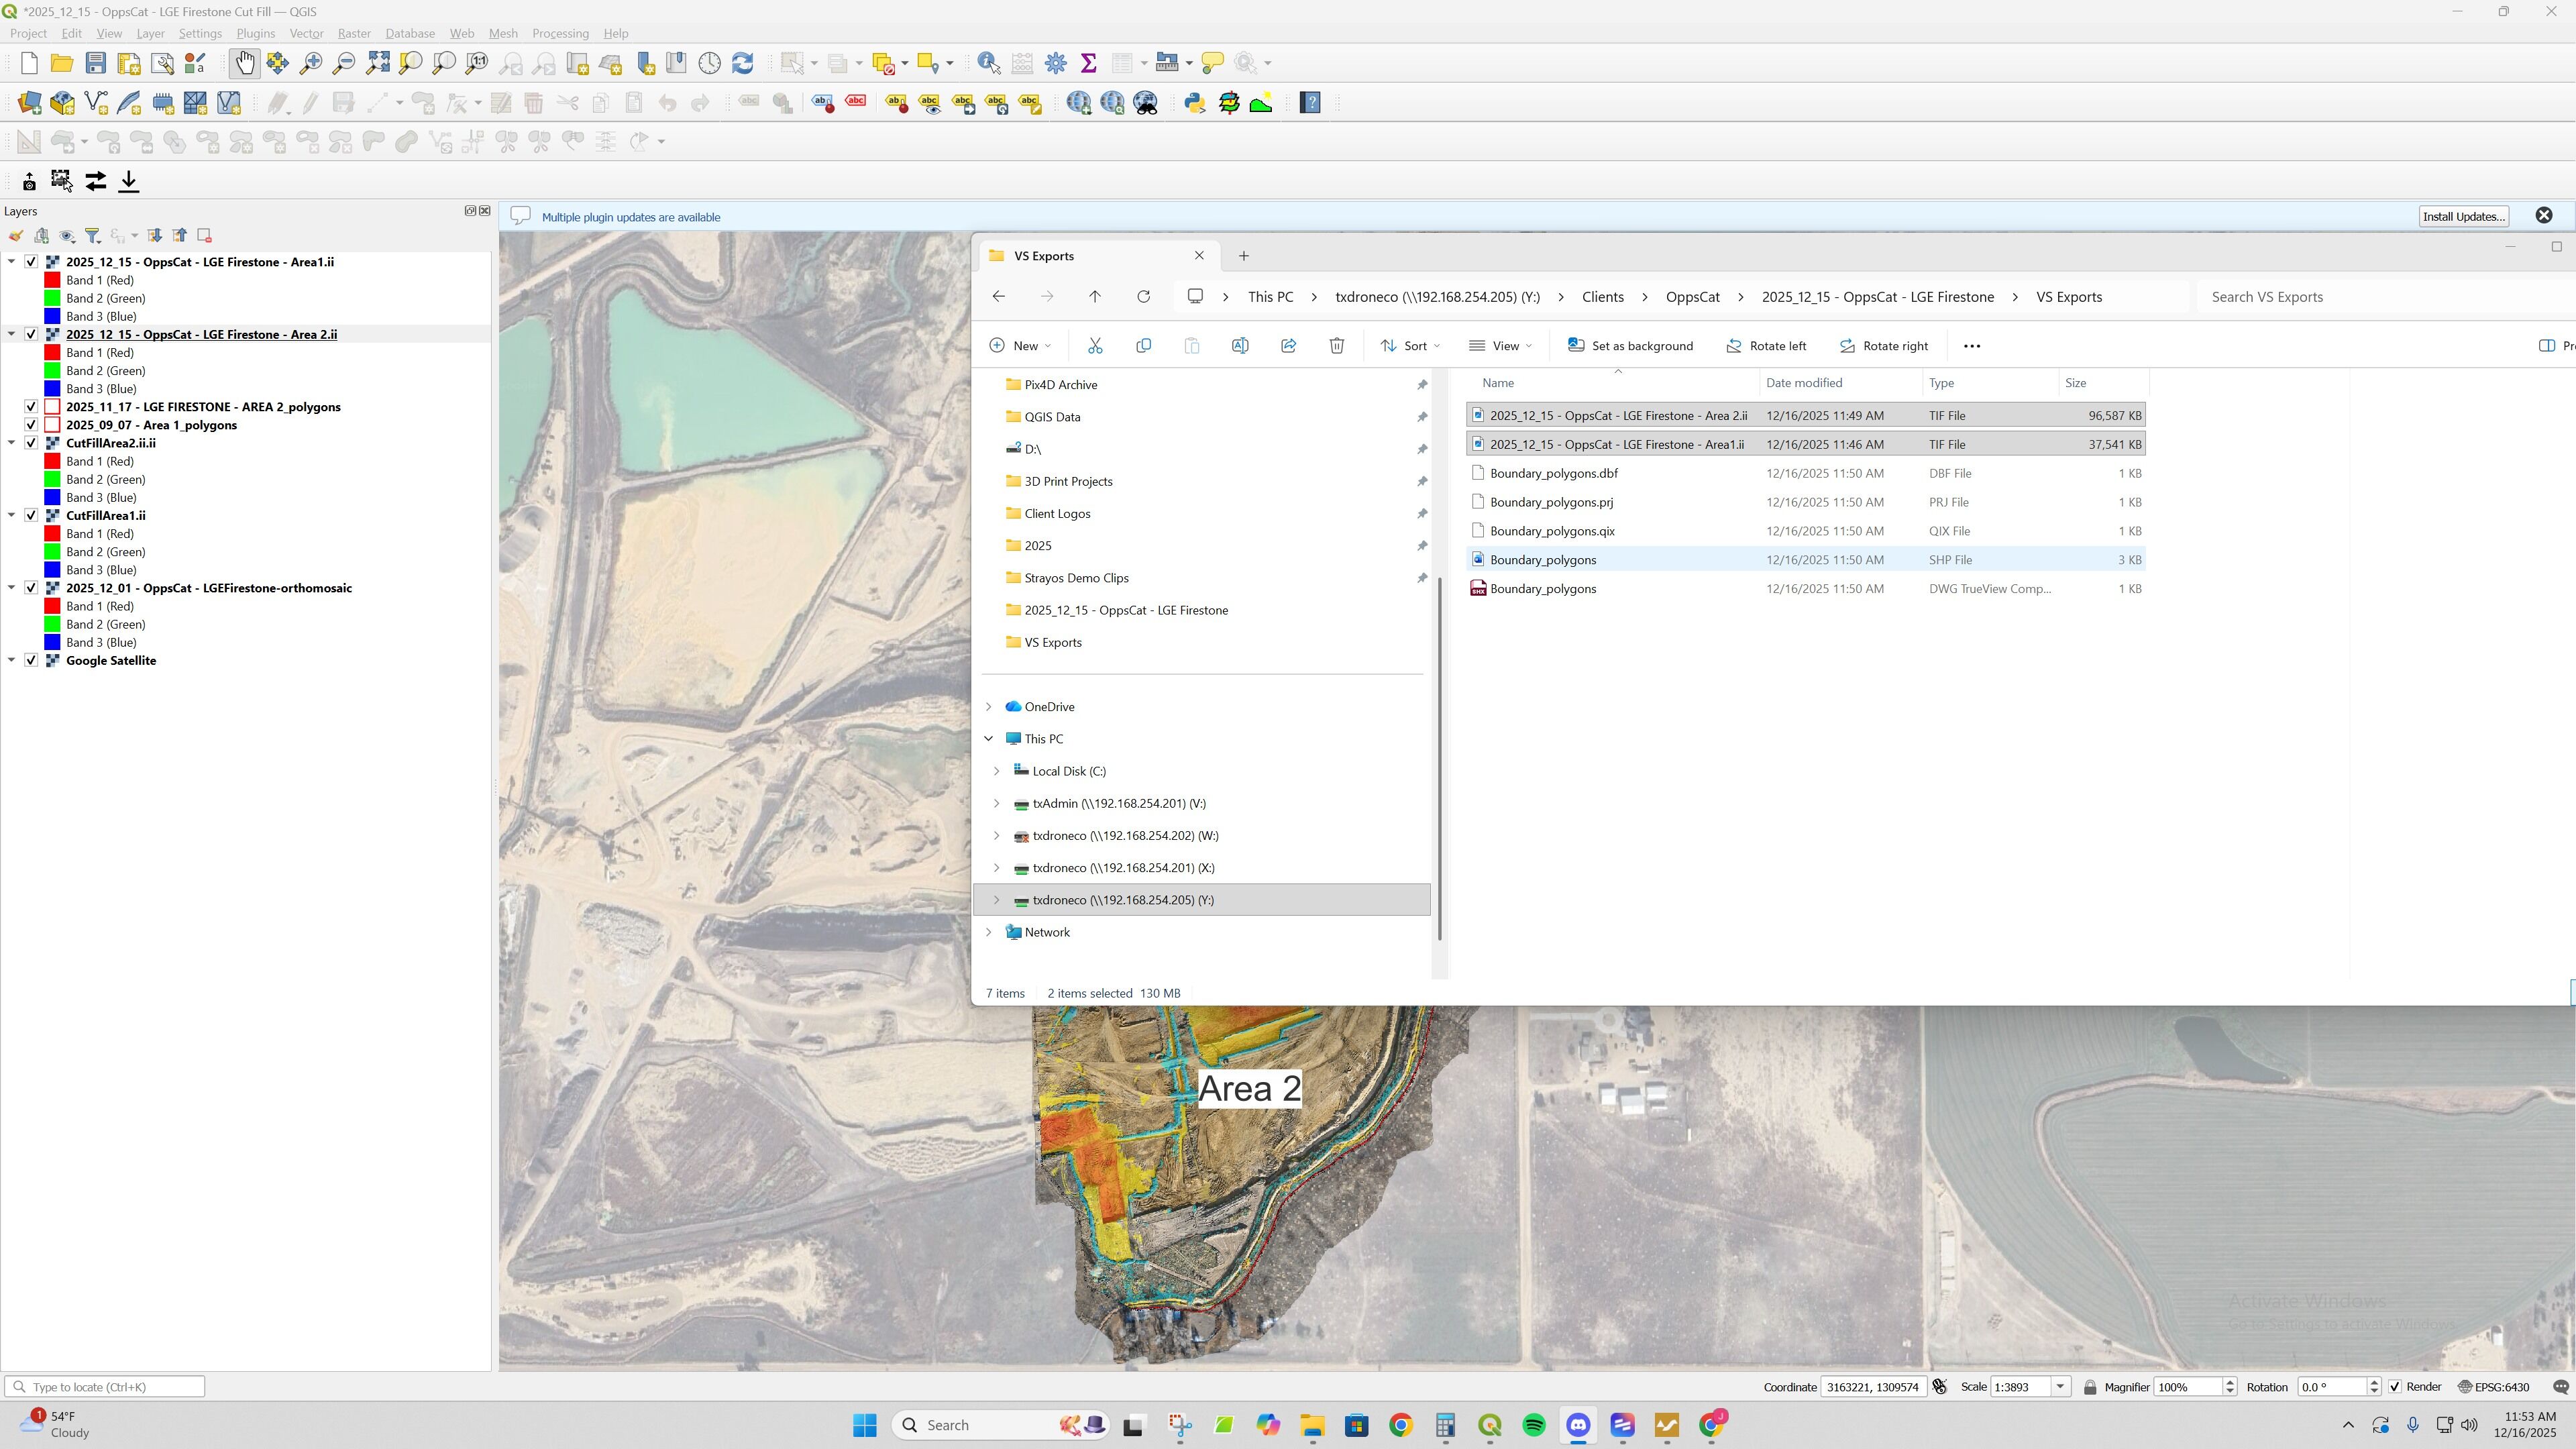
Task: Activate the Zoom In magnifier tool
Action: (311, 63)
